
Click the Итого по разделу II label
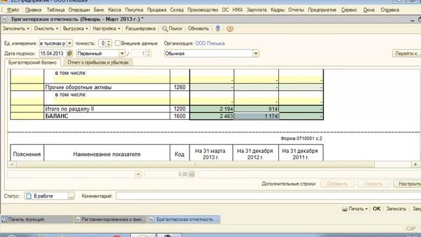click(x=70, y=109)
